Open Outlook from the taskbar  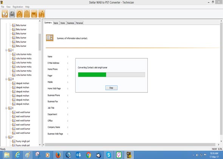tap(78, 155)
